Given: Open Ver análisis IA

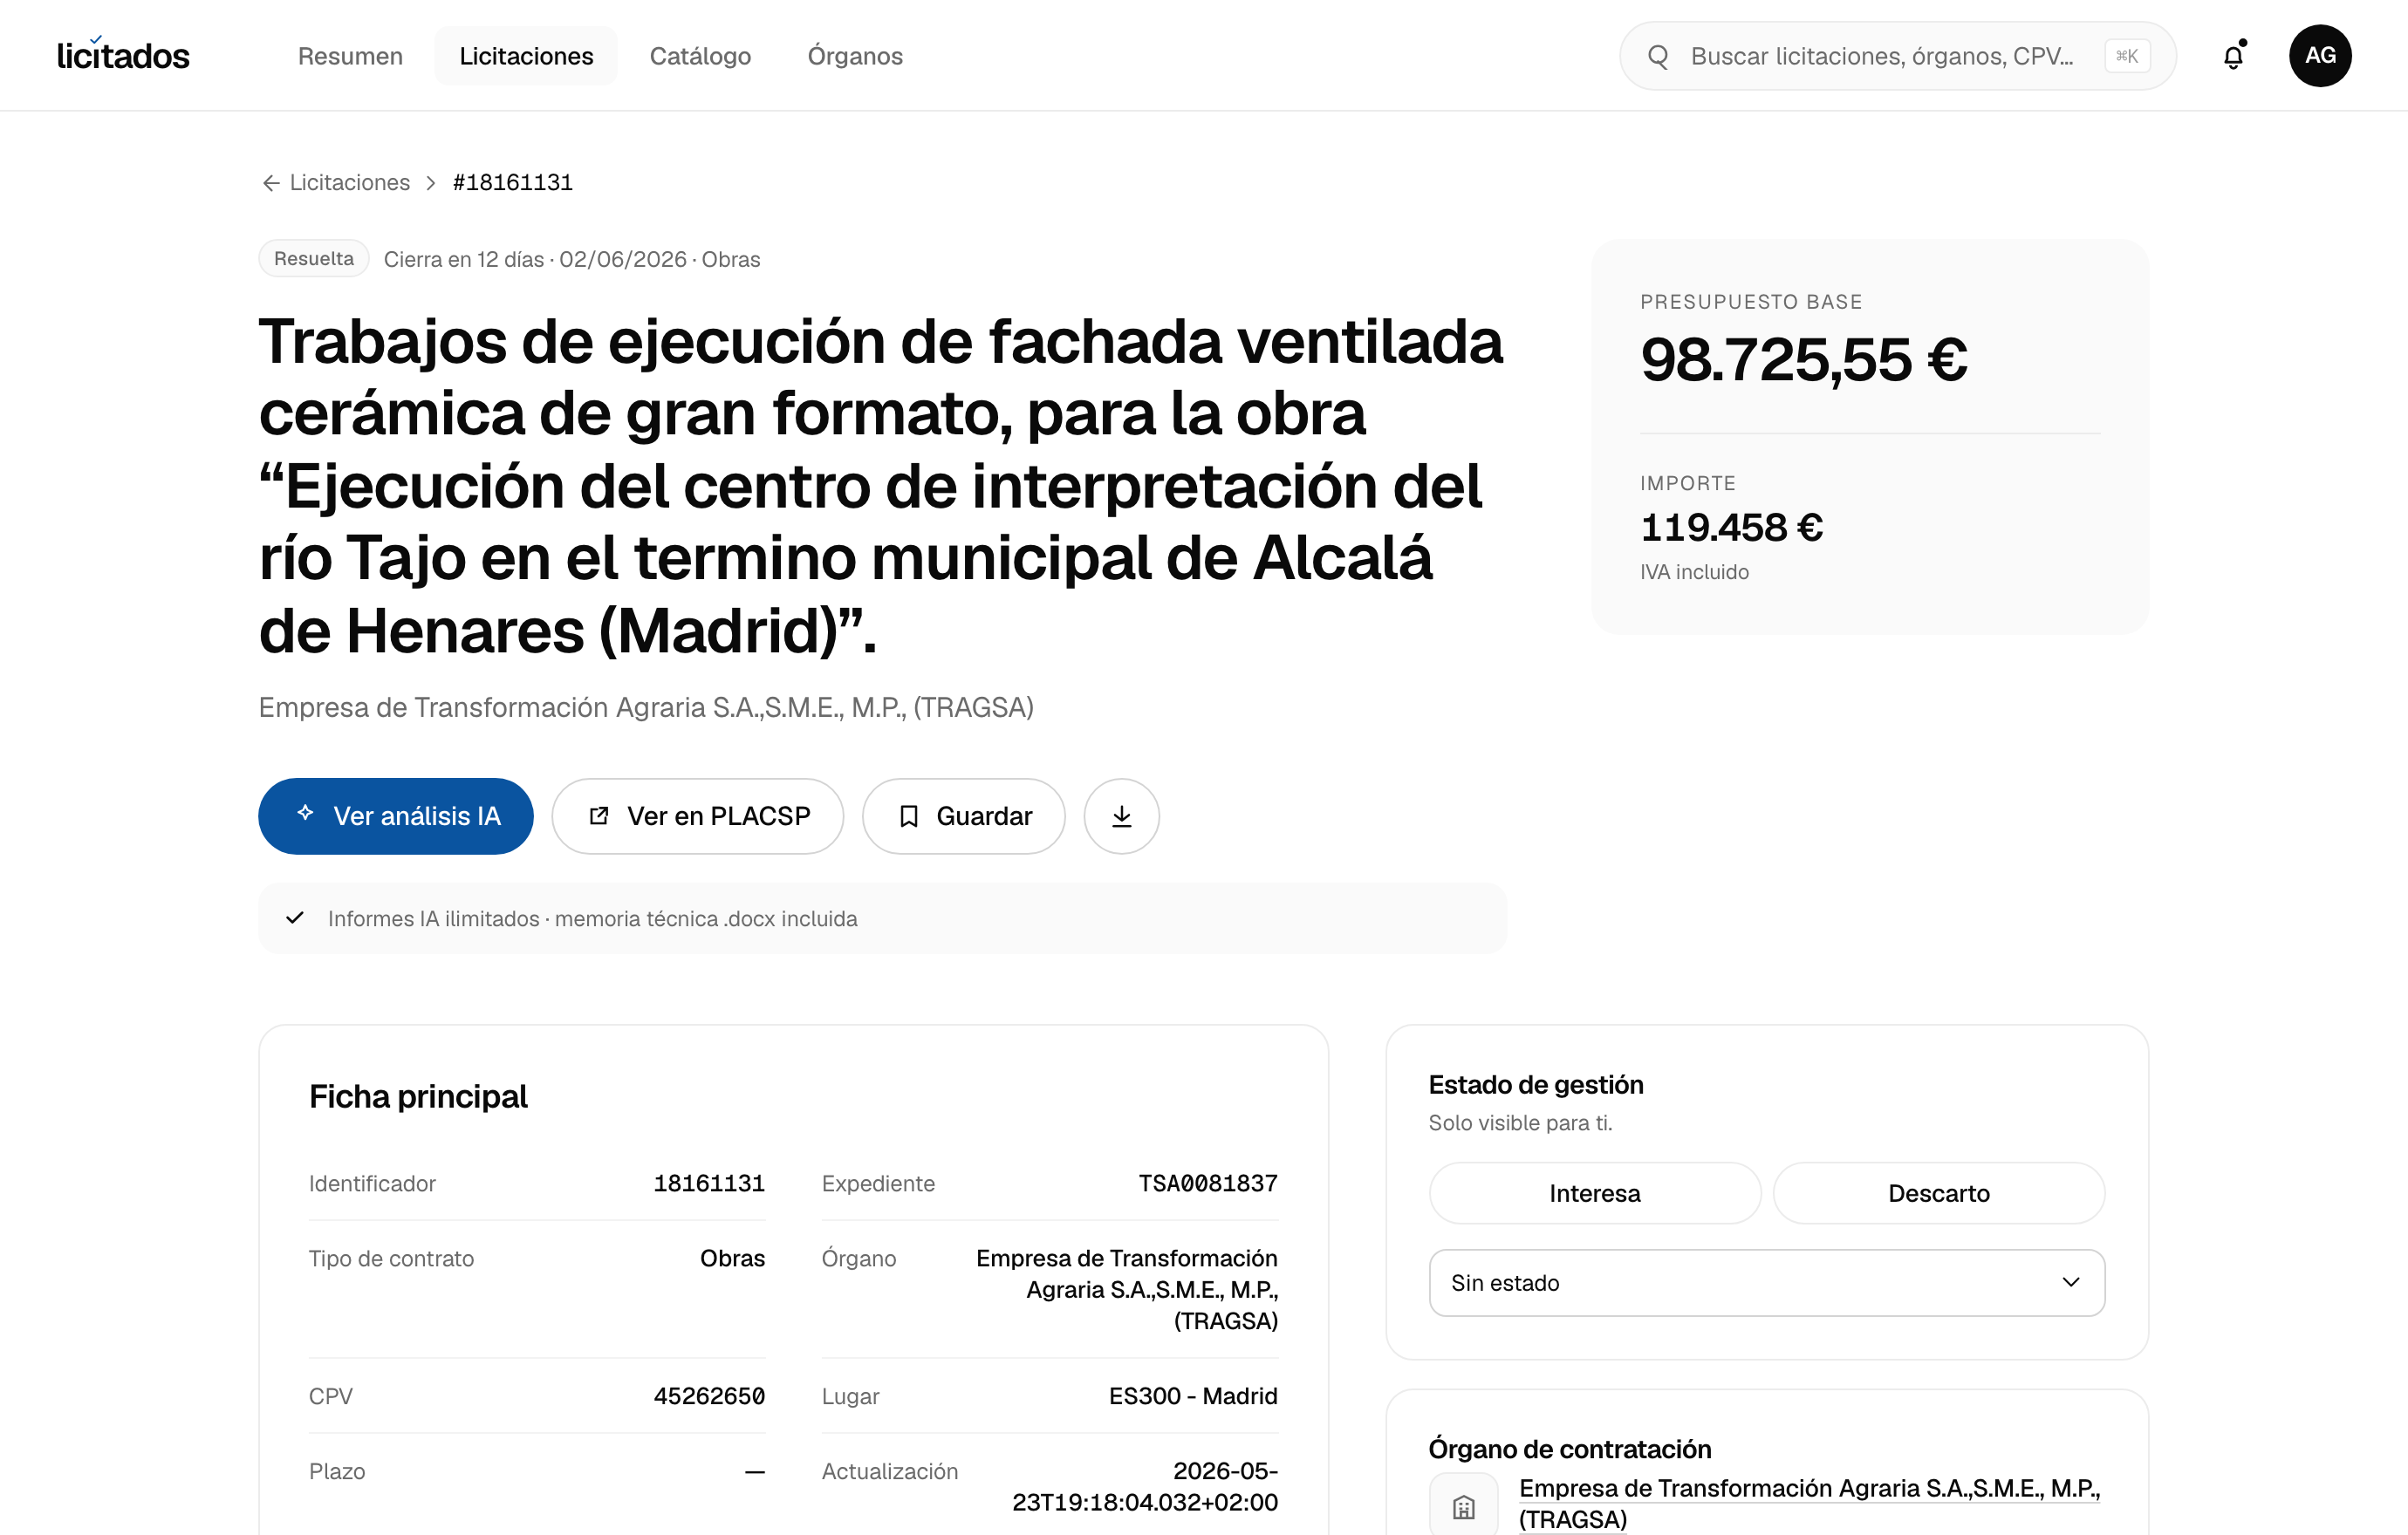Looking at the screenshot, I should pyautogui.click(x=396, y=816).
